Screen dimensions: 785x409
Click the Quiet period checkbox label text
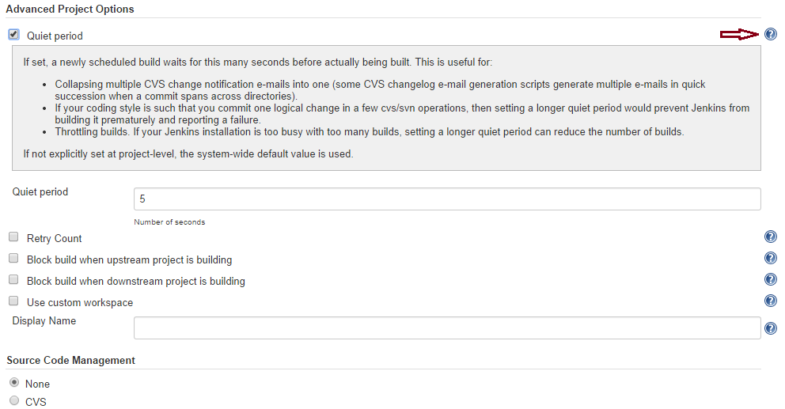(x=55, y=36)
